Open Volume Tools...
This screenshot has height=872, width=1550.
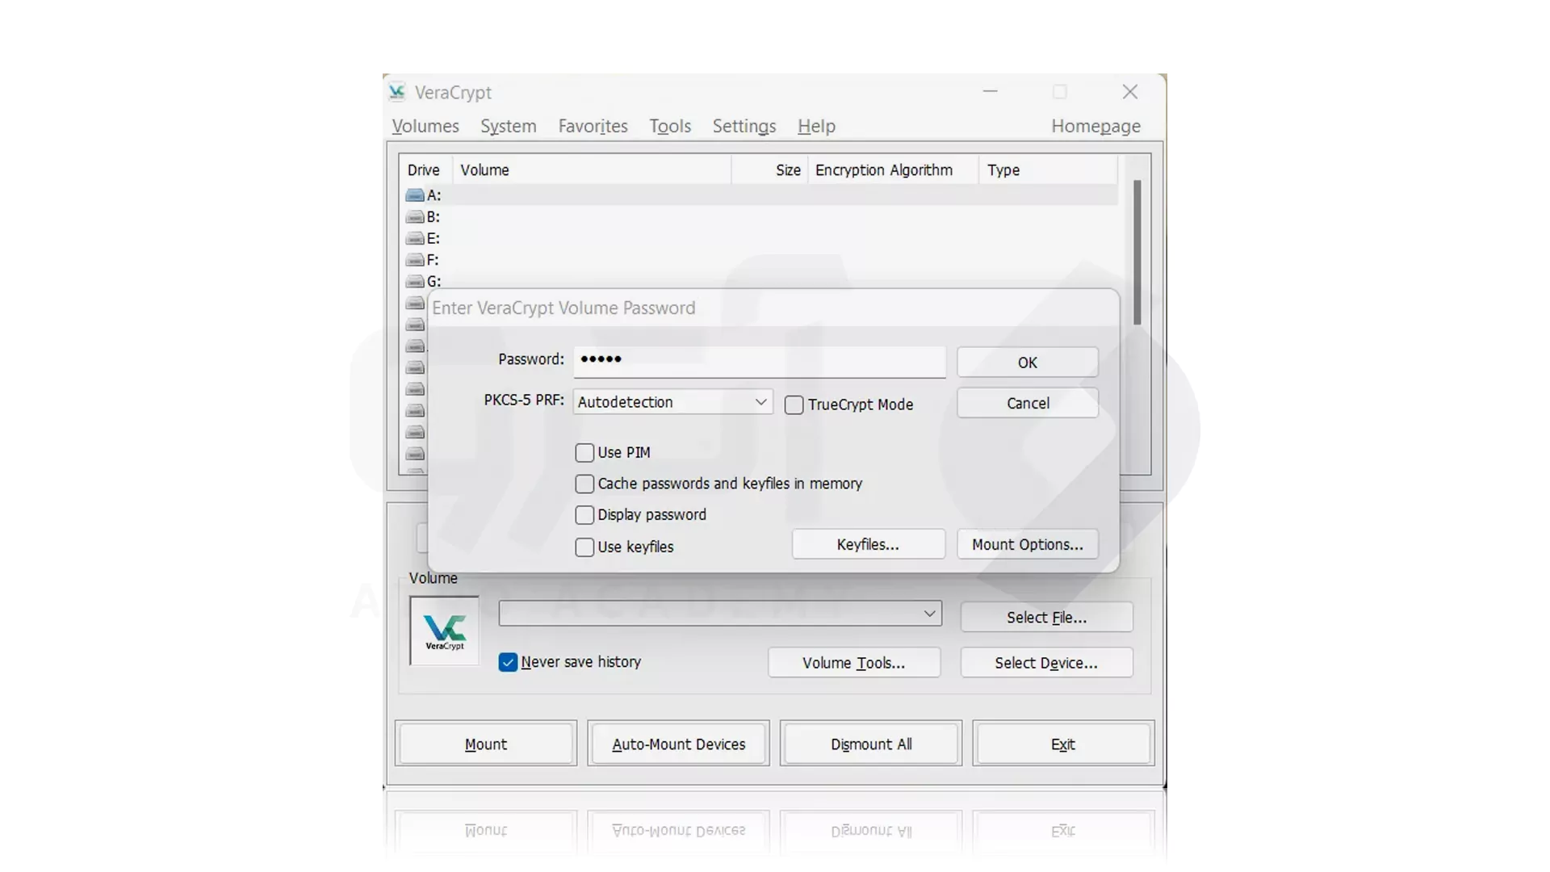pos(854,663)
